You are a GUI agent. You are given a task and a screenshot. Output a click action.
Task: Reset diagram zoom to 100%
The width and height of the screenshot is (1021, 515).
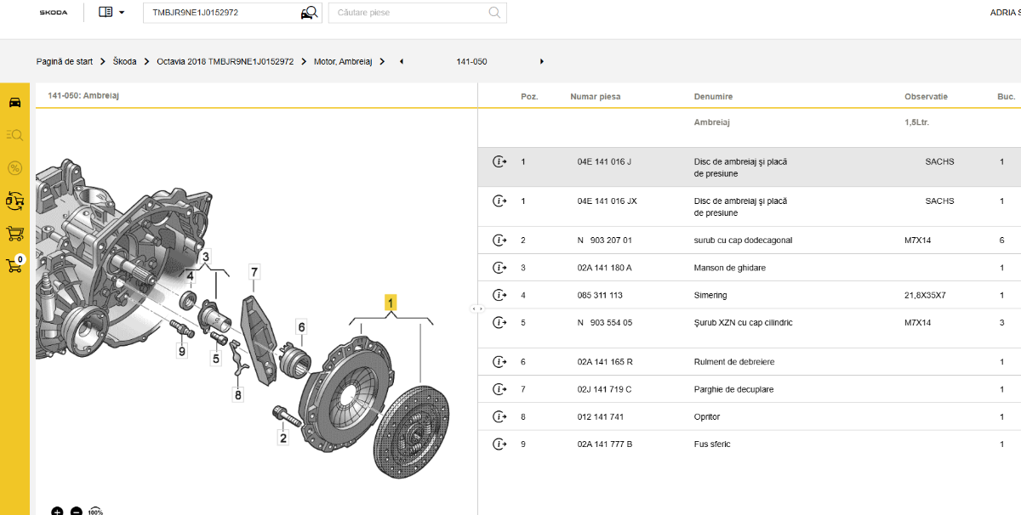[x=95, y=512]
